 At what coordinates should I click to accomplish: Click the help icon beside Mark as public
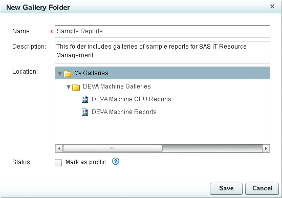[116, 161]
